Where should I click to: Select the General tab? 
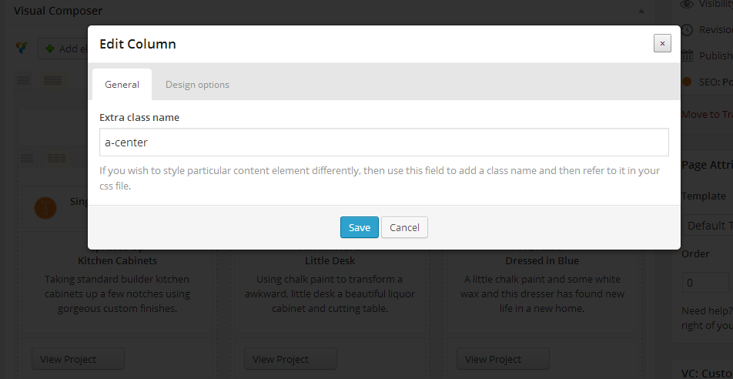[x=122, y=85]
